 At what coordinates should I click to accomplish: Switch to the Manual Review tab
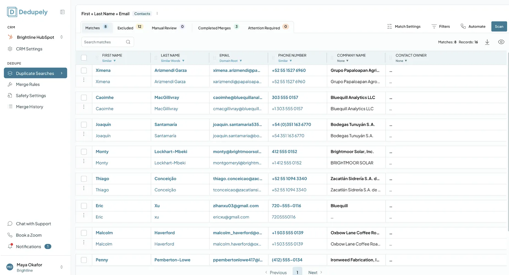[168, 28]
